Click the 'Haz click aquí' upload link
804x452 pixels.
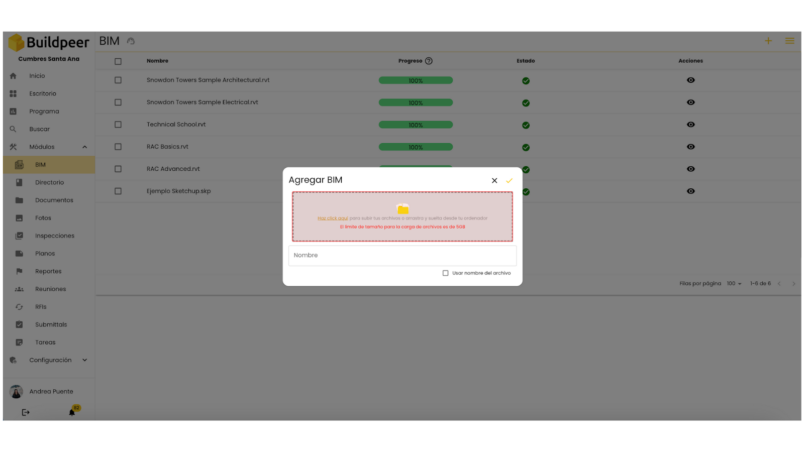tap(333, 218)
